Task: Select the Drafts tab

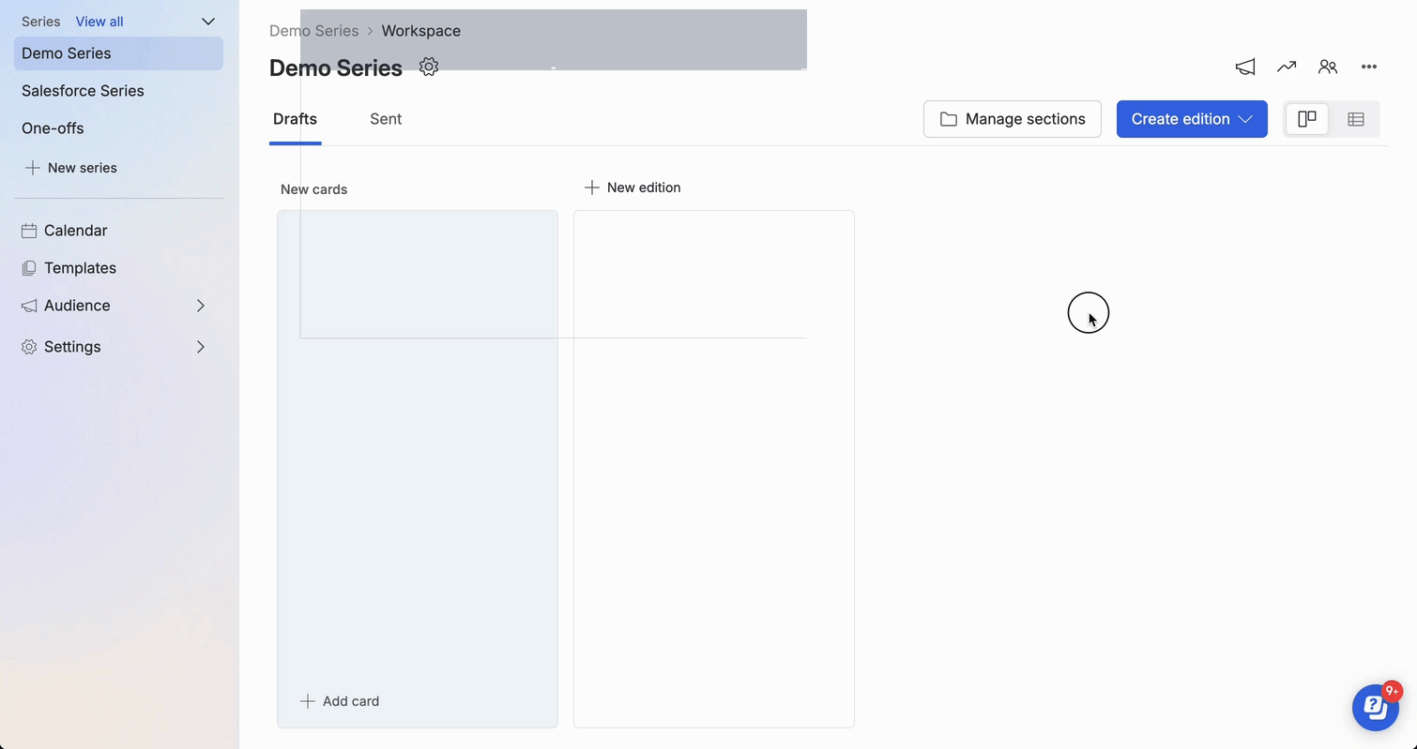Action: coord(295,119)
